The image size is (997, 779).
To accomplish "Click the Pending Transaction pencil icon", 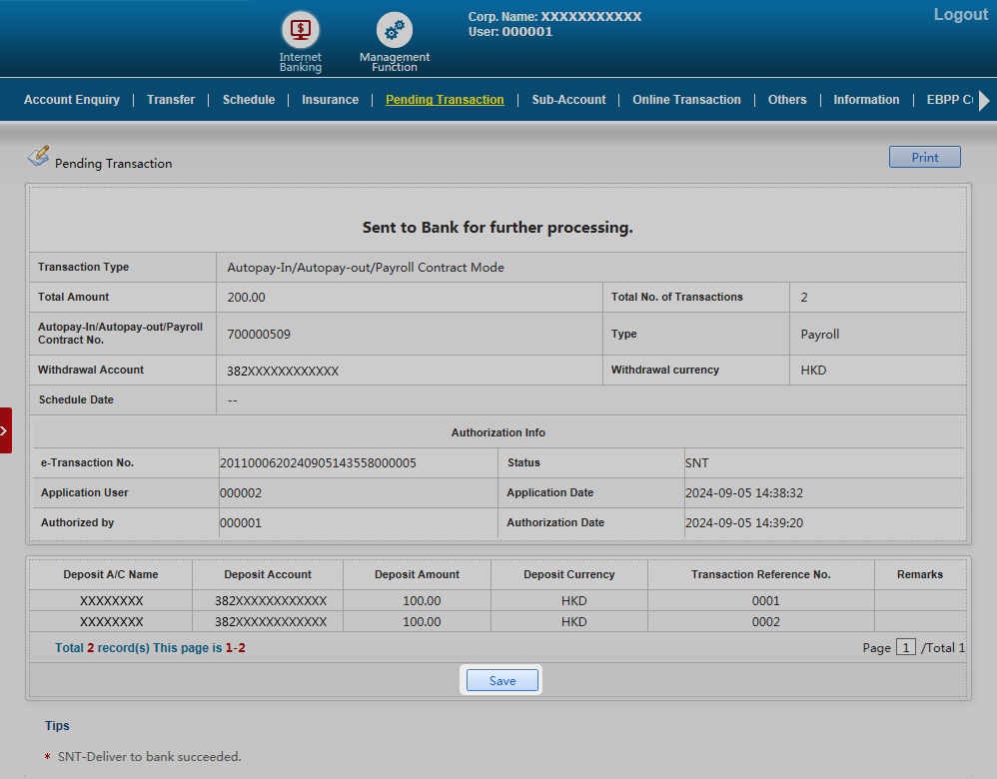I will point(38,156).
